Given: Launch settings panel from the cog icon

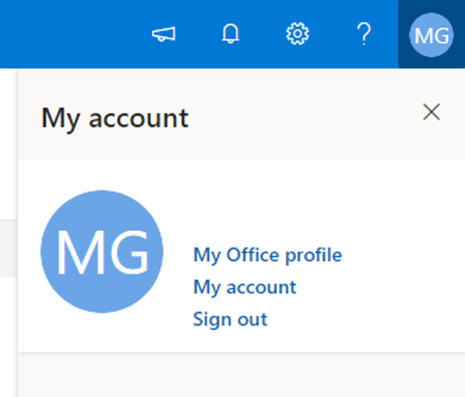Looking at the screenshot, I should click(x=297, y=34).
